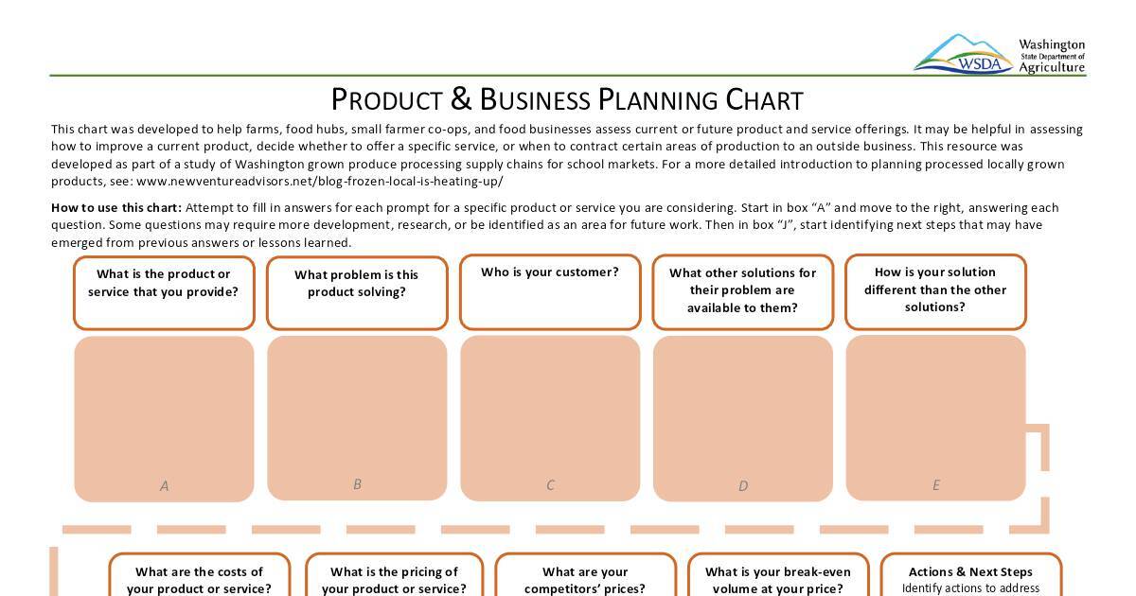Screen dimensions: 1136x596
Task: Click the 'What problem is this product solving' prompt
Action: click(357, 292)
